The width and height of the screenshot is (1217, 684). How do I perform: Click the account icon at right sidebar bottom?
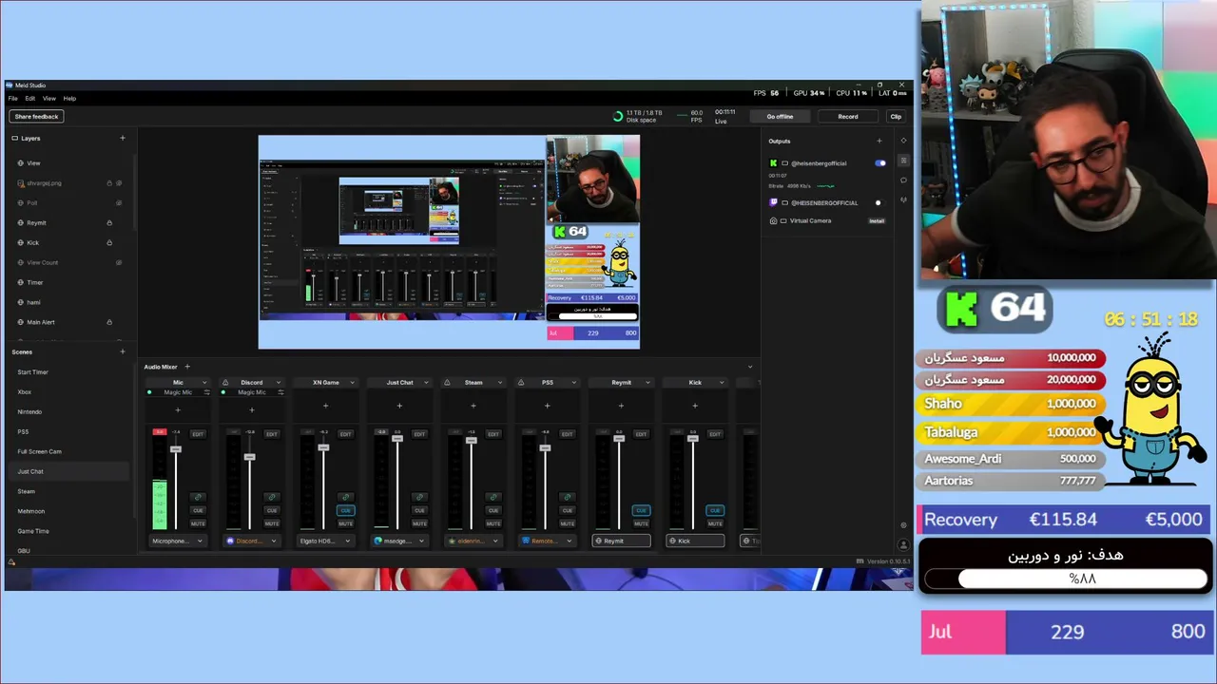point(903,545)
